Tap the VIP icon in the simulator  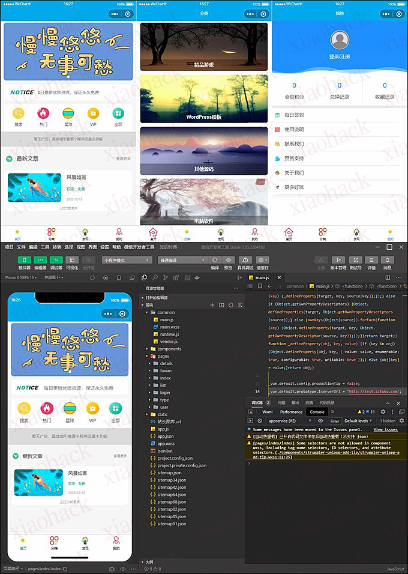pos(92,411)
